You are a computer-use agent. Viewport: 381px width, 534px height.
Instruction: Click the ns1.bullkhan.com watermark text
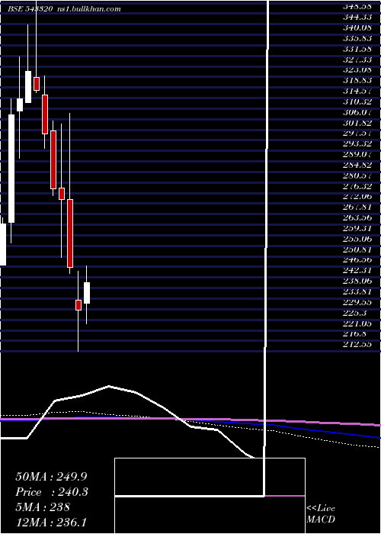(x=88, y=9)
